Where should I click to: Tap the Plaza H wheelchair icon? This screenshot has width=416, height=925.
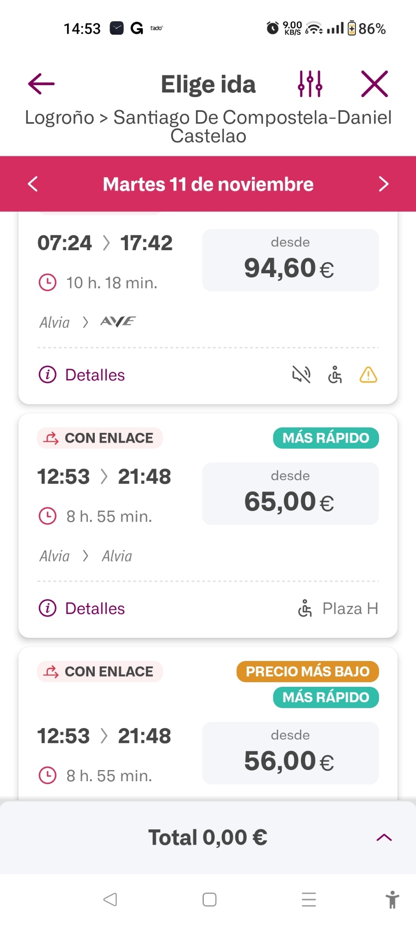(305, 608)
